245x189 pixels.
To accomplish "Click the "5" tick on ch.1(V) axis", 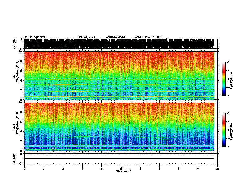I will click(21, 39).
